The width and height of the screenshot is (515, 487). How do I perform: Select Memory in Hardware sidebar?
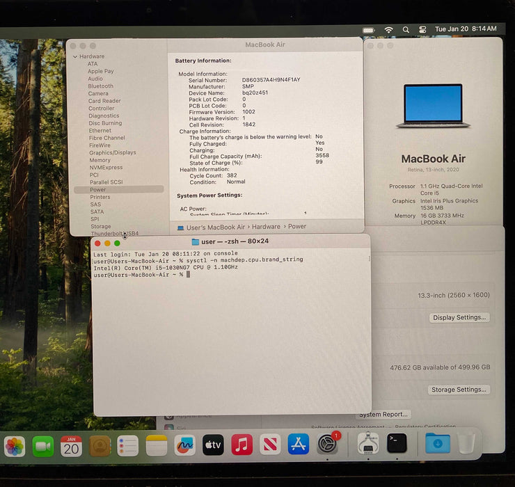coord(100,160)
